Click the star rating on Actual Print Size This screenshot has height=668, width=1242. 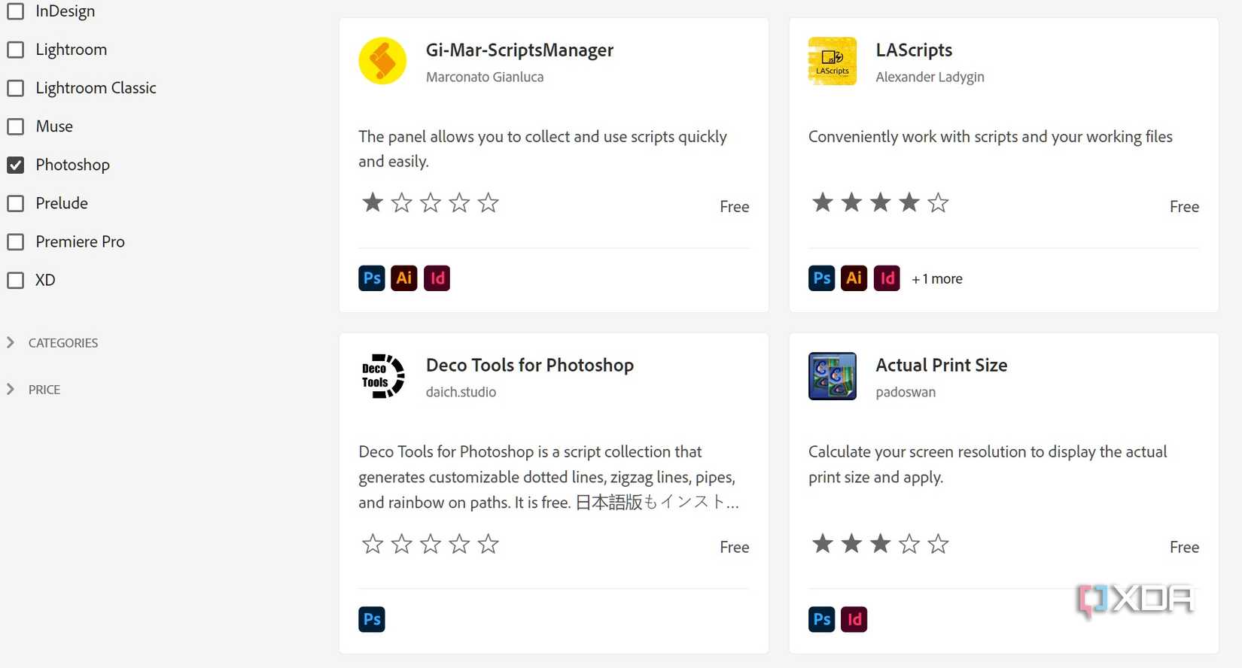(x=880, y=544)
